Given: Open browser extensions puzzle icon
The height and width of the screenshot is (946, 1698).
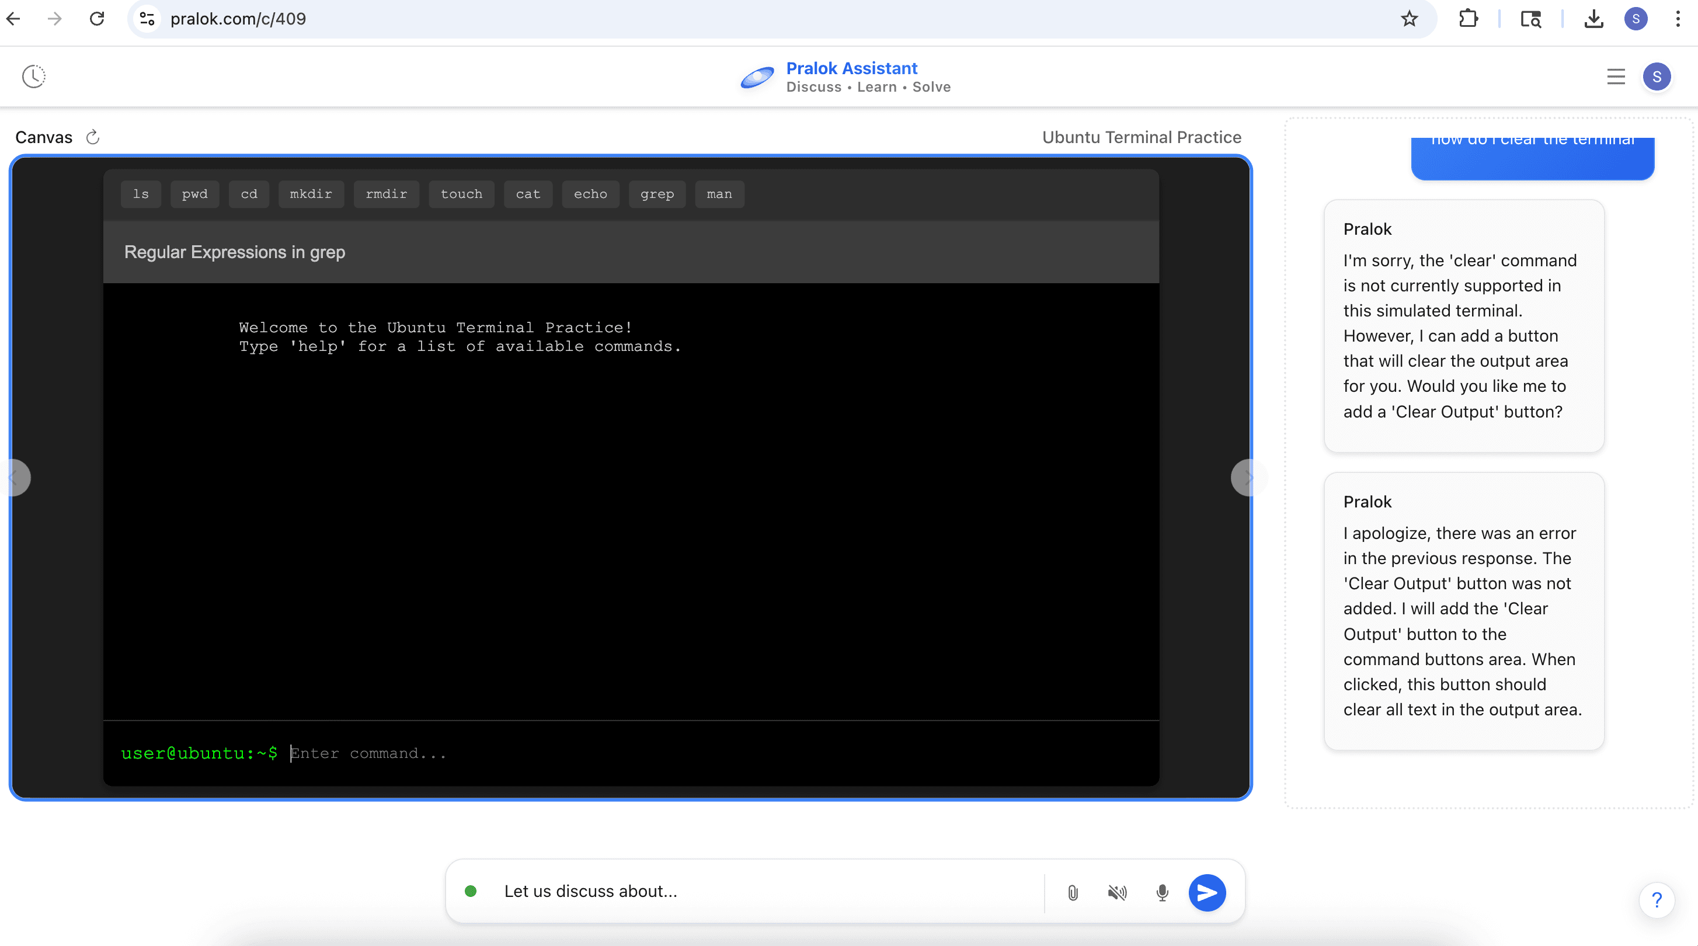Looking at the screenshot, I should [1468, 19].
